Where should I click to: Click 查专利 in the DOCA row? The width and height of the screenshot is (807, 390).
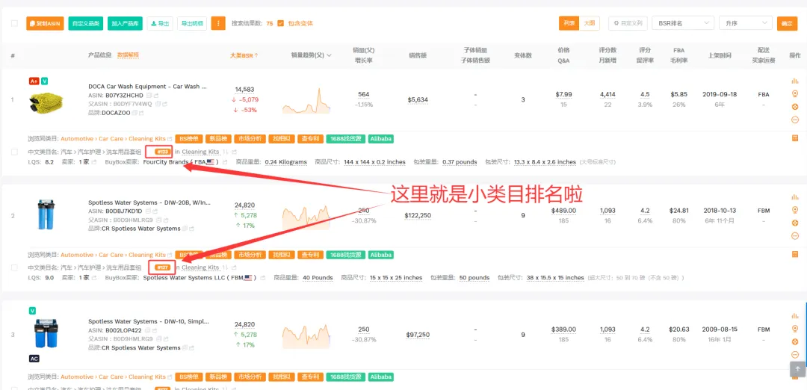click(311, 139)
